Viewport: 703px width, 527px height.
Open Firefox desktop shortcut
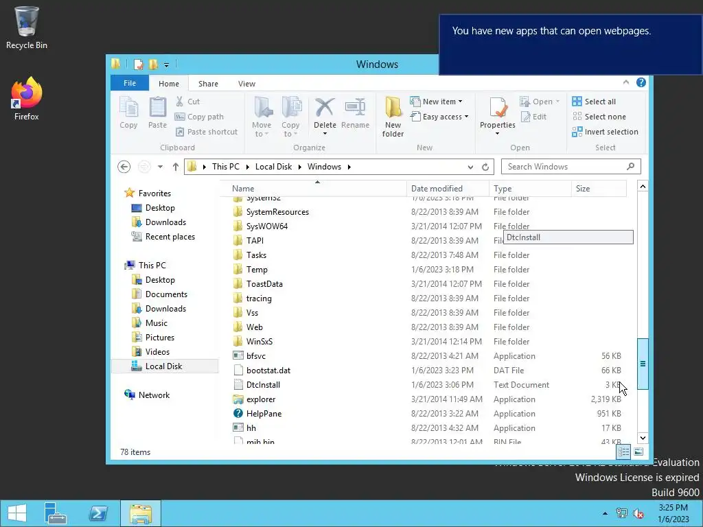tap(27, 99)
